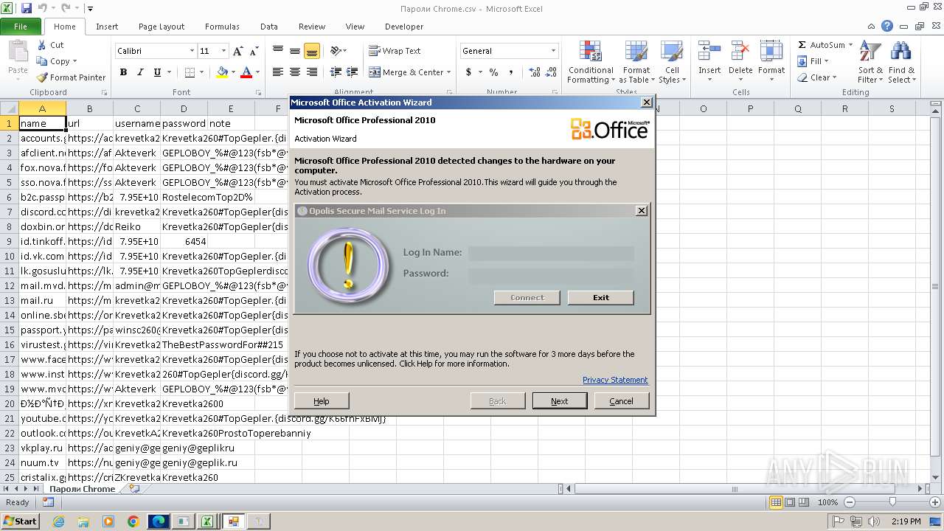
Task: Switch to Page Break Preview in status bar
Action: click(805, 502)
